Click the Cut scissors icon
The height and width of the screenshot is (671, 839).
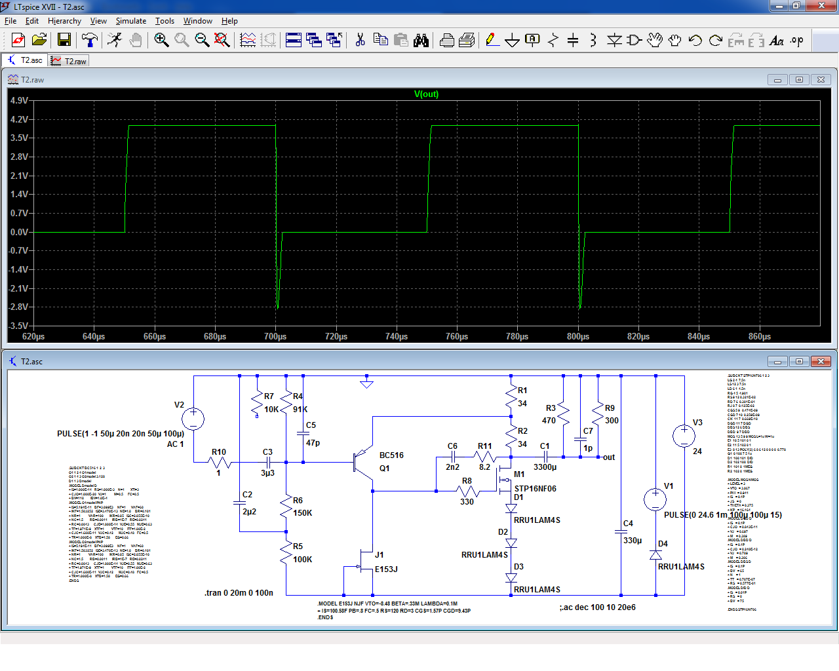(360, 40)
